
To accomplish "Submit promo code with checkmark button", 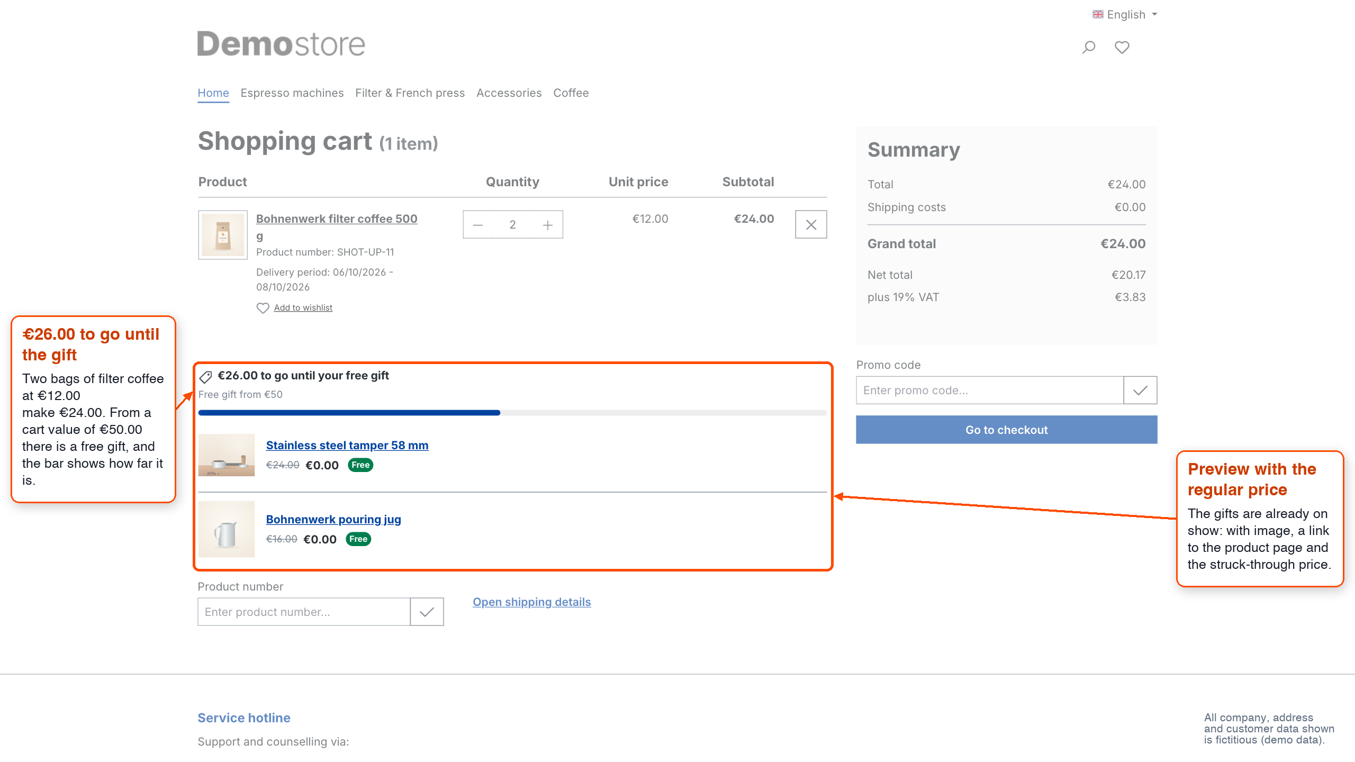I will [x=1140, y=390].
